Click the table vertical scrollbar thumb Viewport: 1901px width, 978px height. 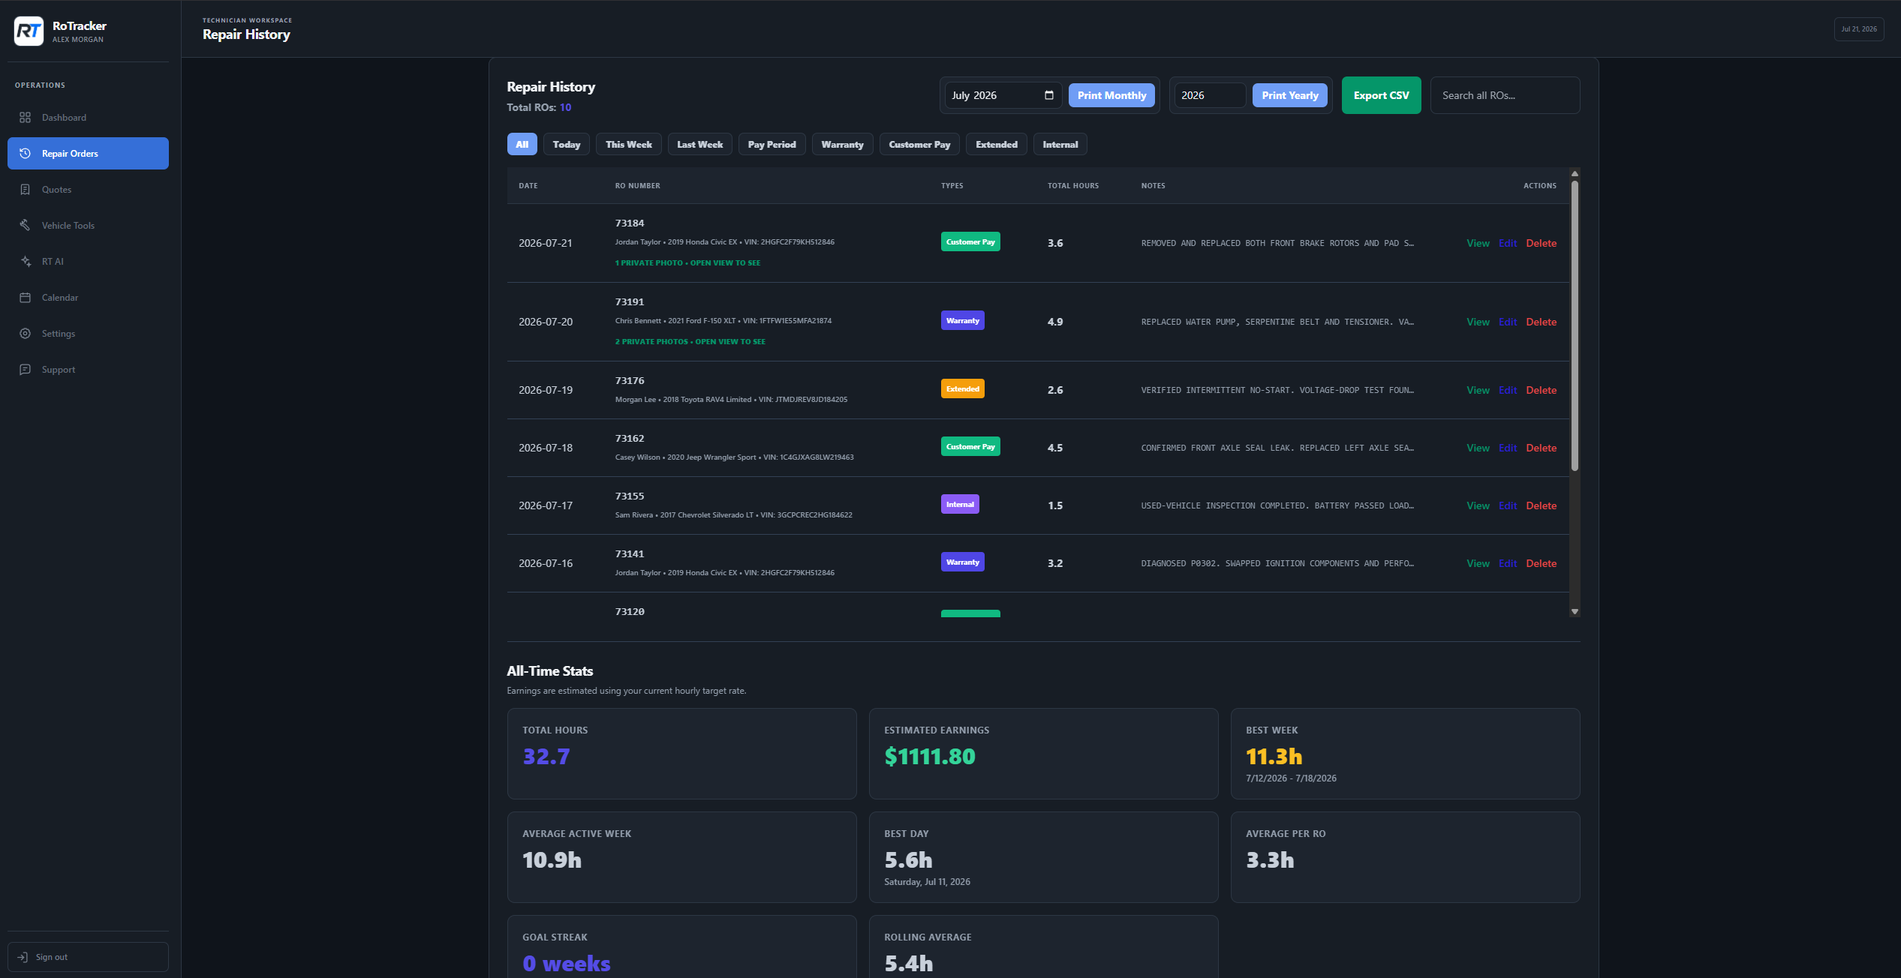pyautogui.click(x=1575, y=326)
